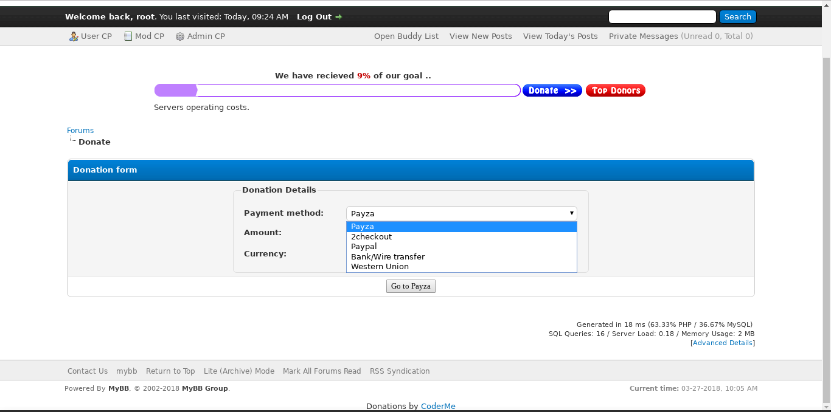This screenshot has width=831, height=412.
Task: Click inside the search text field
Action: 662,17
